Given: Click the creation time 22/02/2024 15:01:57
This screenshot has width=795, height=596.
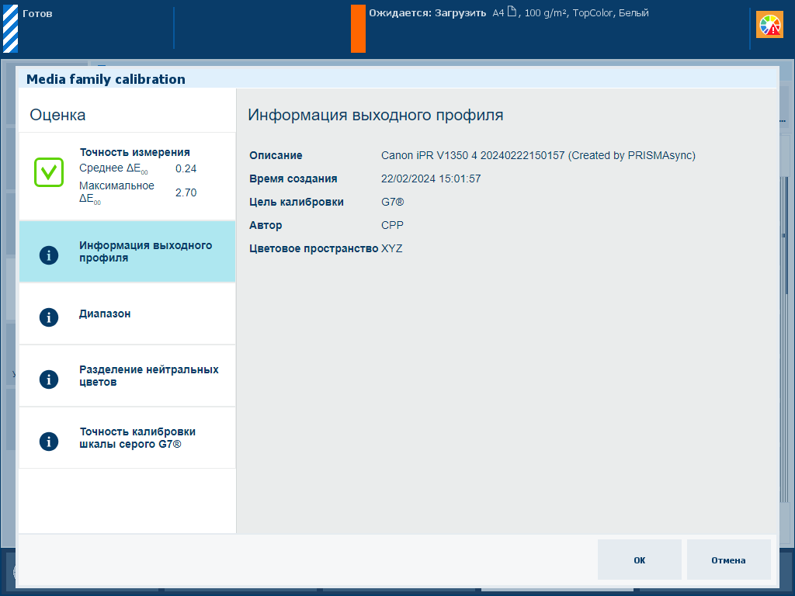Looking at the screenshot, I should click(x=431, y=179).
